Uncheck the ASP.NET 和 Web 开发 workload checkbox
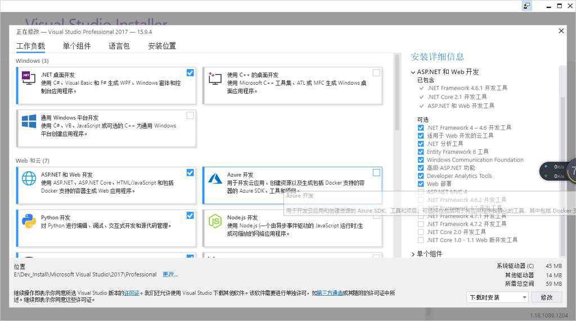Screen dimensions: 576x321 tap(190, 173)
